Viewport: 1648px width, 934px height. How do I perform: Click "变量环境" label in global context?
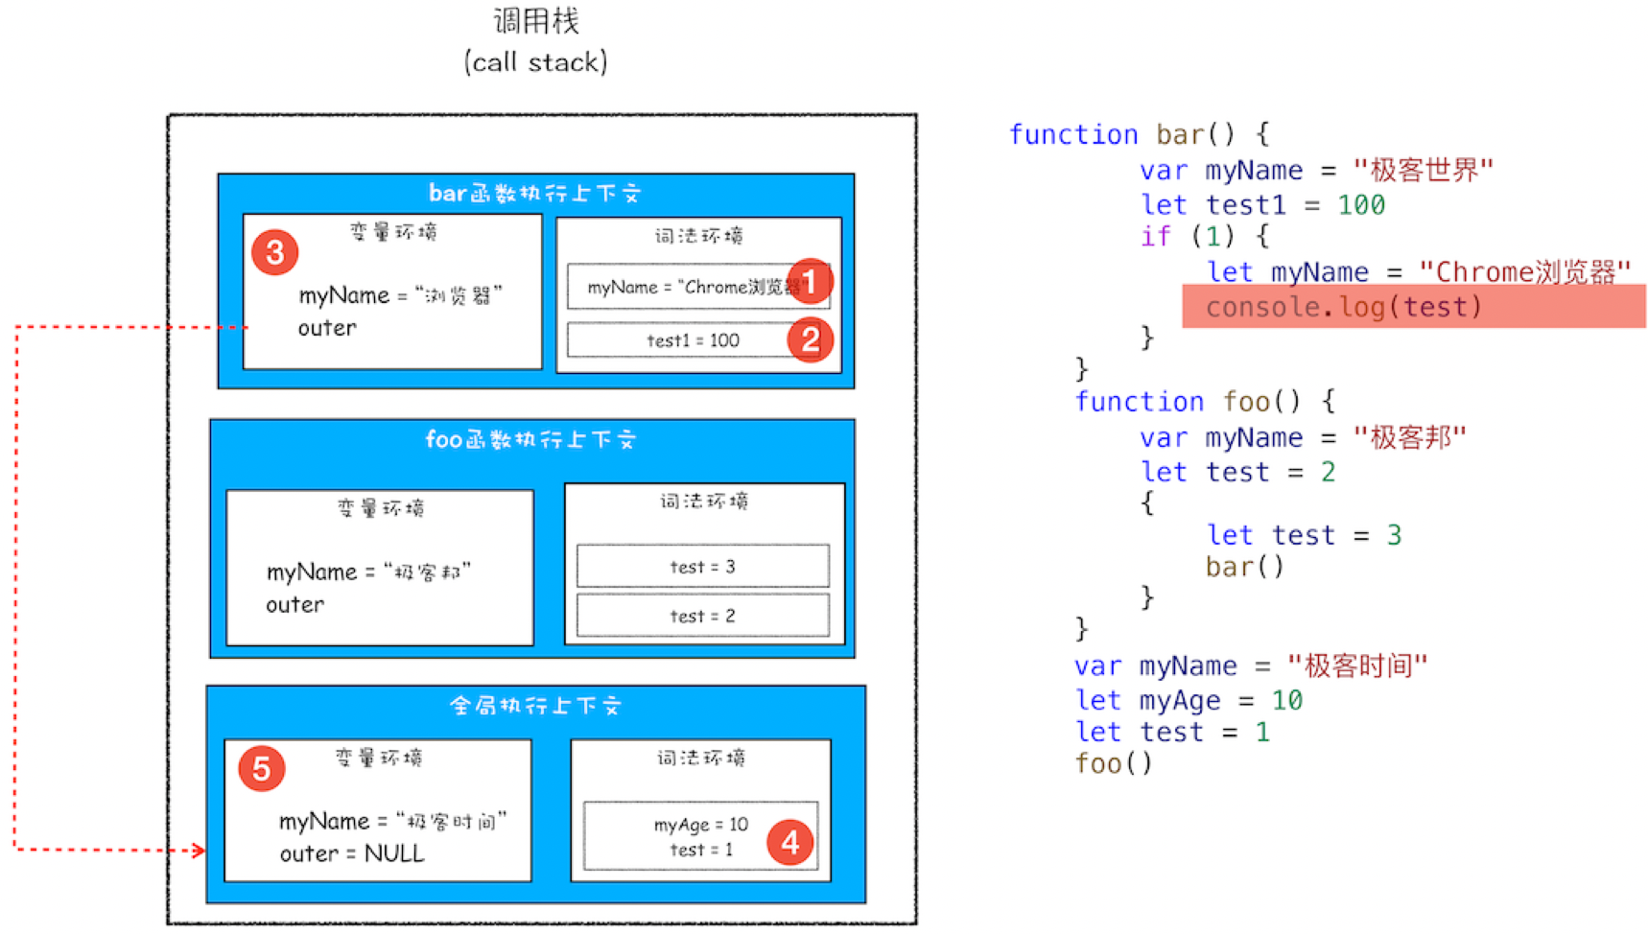tap(379, 758)
